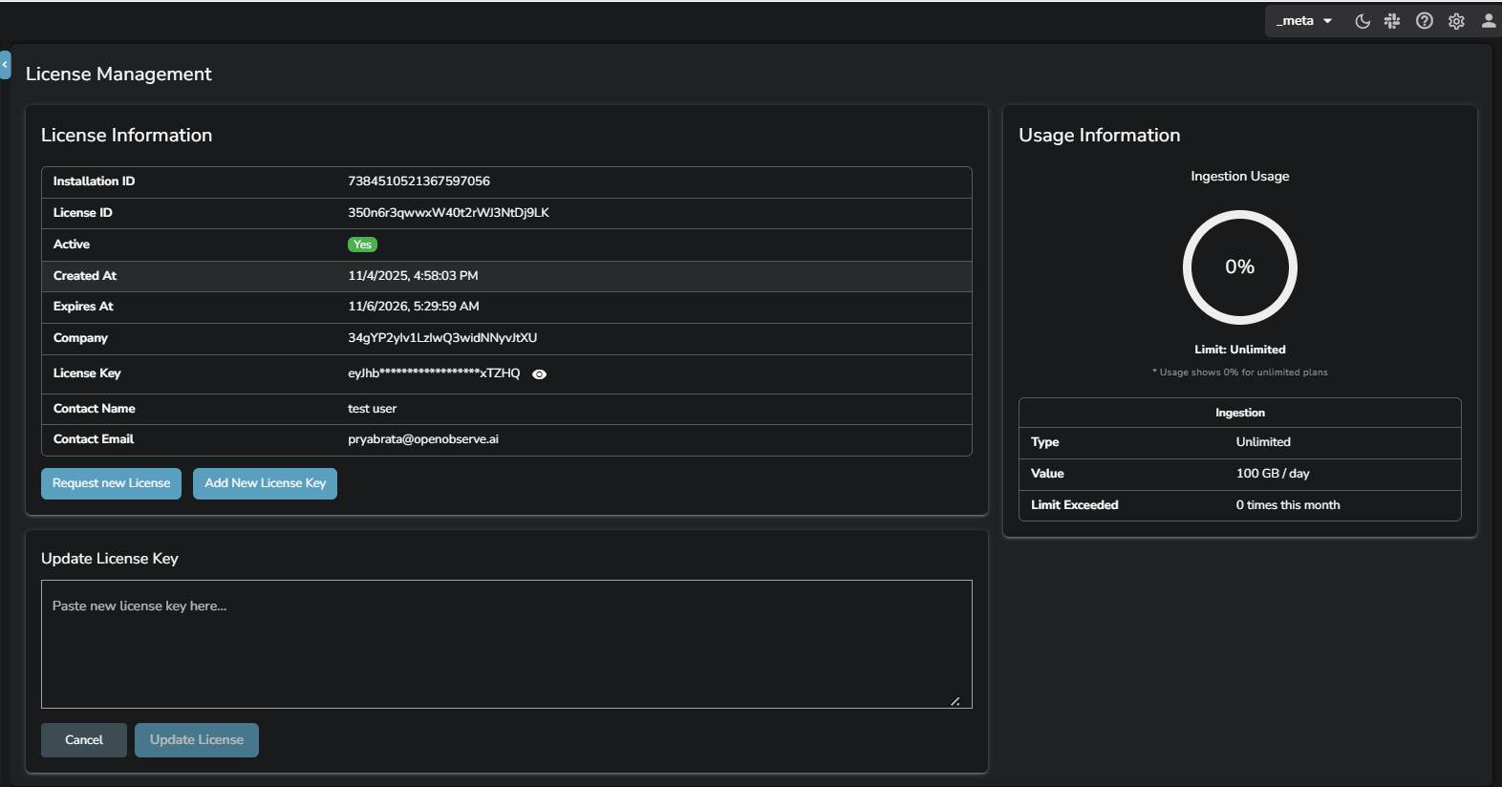Open the help question mark icon

[1425, 21]
